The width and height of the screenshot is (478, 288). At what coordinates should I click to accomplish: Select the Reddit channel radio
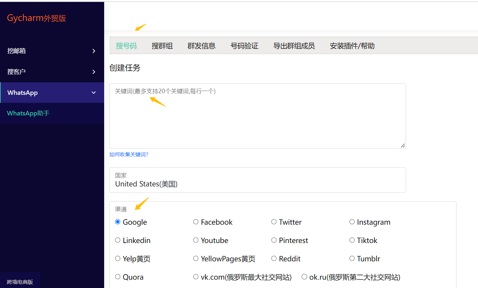[274, 258]
